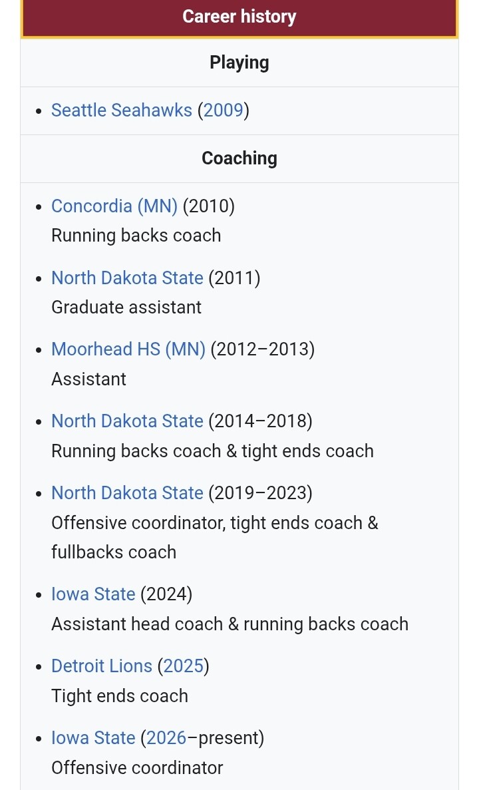479x790 pixels.
Task: Open Iowa State link for the 2026–present entry
Action: pyautogui.click(x=93, y=739)
